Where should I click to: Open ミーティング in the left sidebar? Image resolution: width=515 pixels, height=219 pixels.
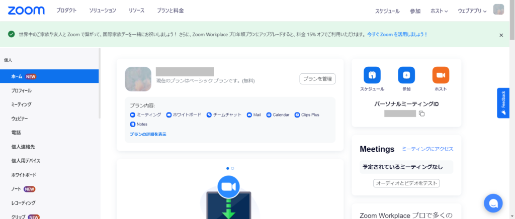22,104
